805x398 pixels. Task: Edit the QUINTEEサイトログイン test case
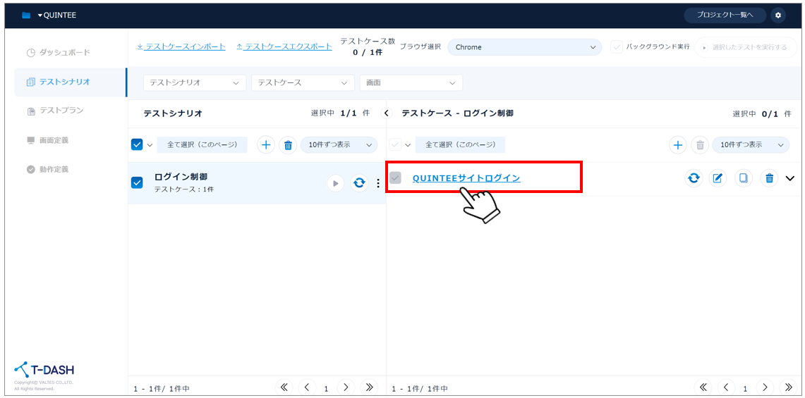718,178
